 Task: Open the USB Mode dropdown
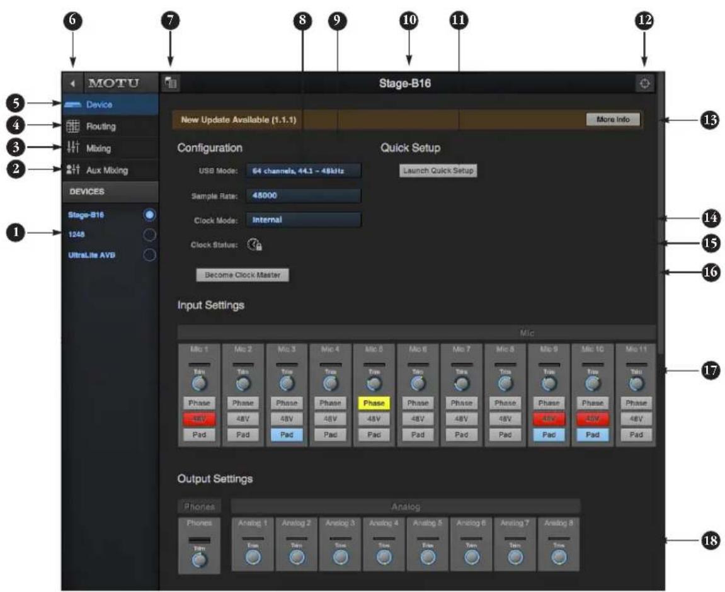tap(304, 171)
